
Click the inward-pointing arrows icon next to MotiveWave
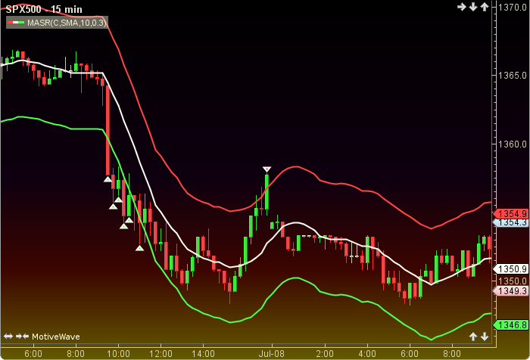click(22, 337)
